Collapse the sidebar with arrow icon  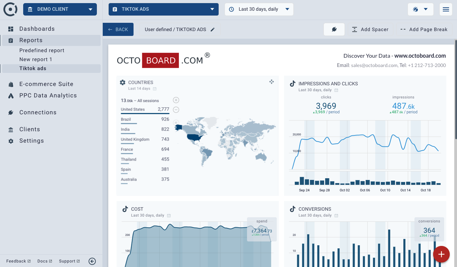(x=92, y=261)
